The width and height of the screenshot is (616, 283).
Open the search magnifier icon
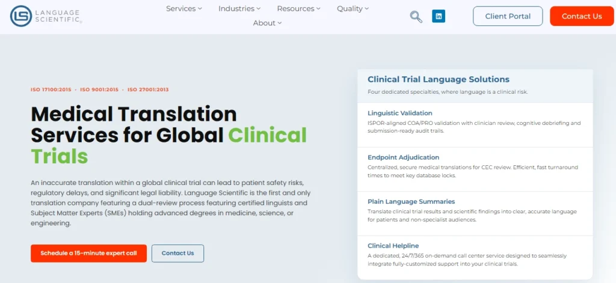point(416,16)
